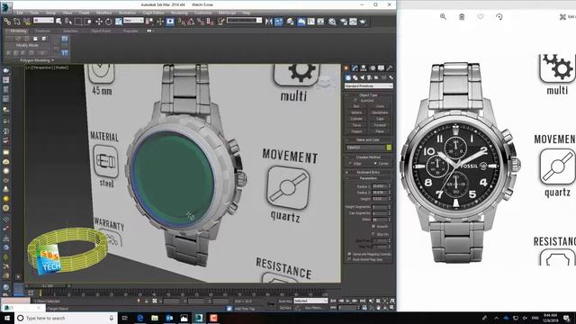Viewport: 576px width, 324px height.
Task: Toggle Window/Crossing selection mode
Action: coord(88,22)
